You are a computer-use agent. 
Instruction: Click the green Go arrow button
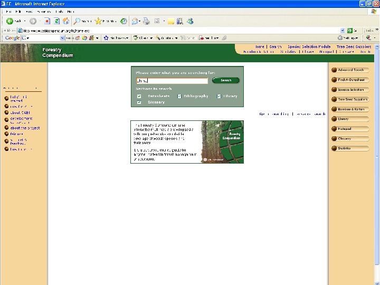(x=350, y=31)
